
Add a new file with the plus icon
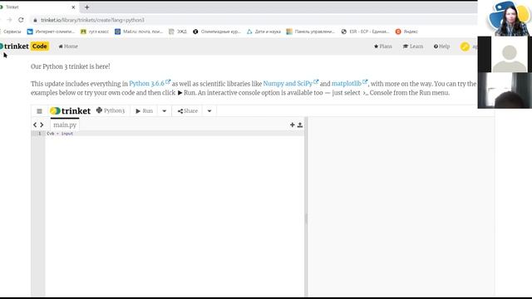tap(292, 125)
